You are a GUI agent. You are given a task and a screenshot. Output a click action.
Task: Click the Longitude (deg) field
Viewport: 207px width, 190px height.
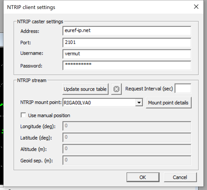127,126
